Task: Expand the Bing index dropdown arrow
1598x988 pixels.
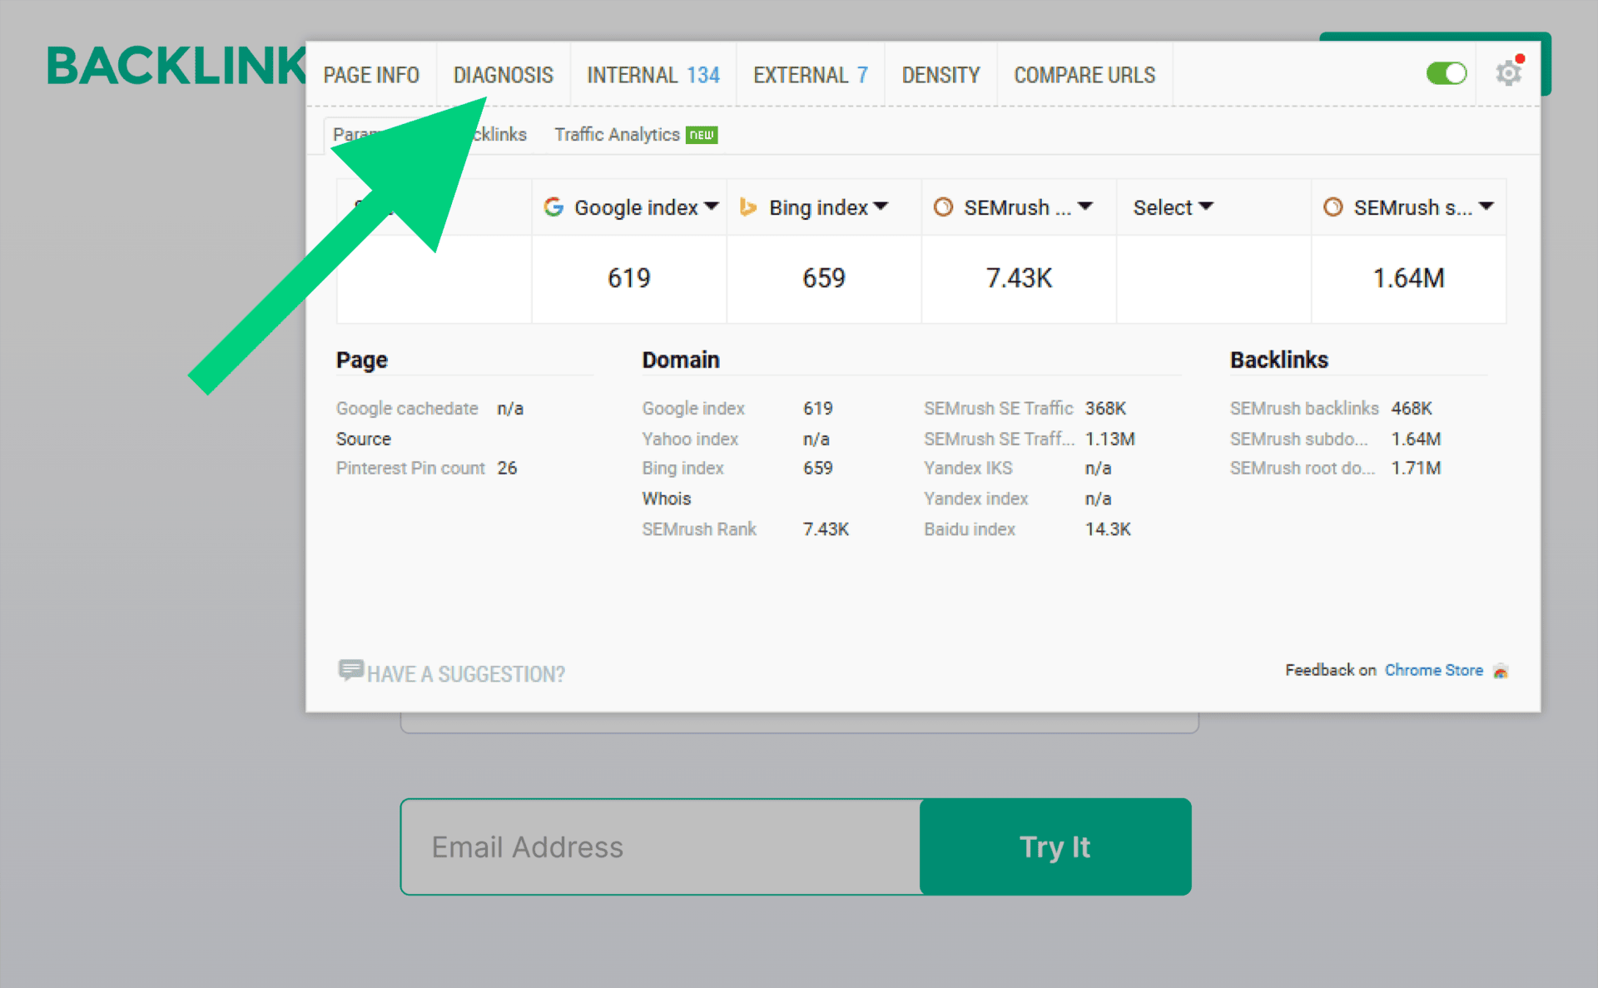Action: tap(881, 206)
